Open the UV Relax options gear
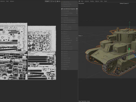Image resolution: width=136 pixels, height=102 pixels. pos(77,13)
